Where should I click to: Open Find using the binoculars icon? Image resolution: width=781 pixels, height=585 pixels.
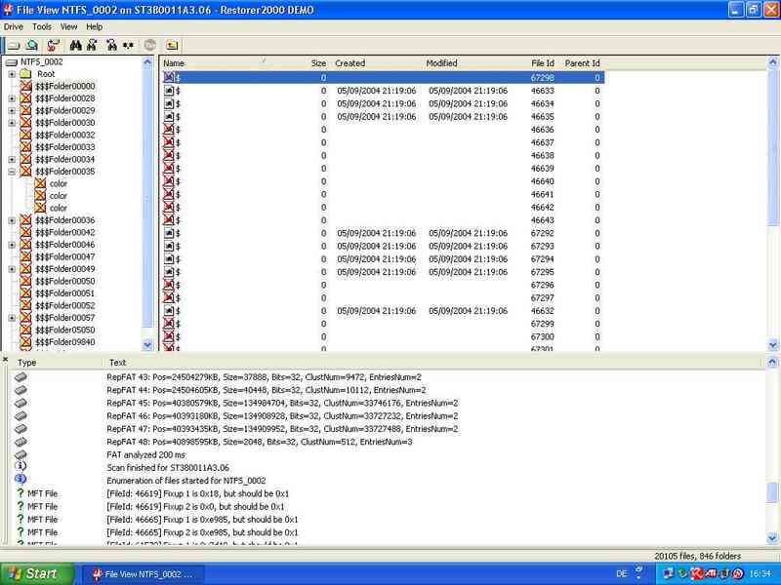[x=75, y=45]
